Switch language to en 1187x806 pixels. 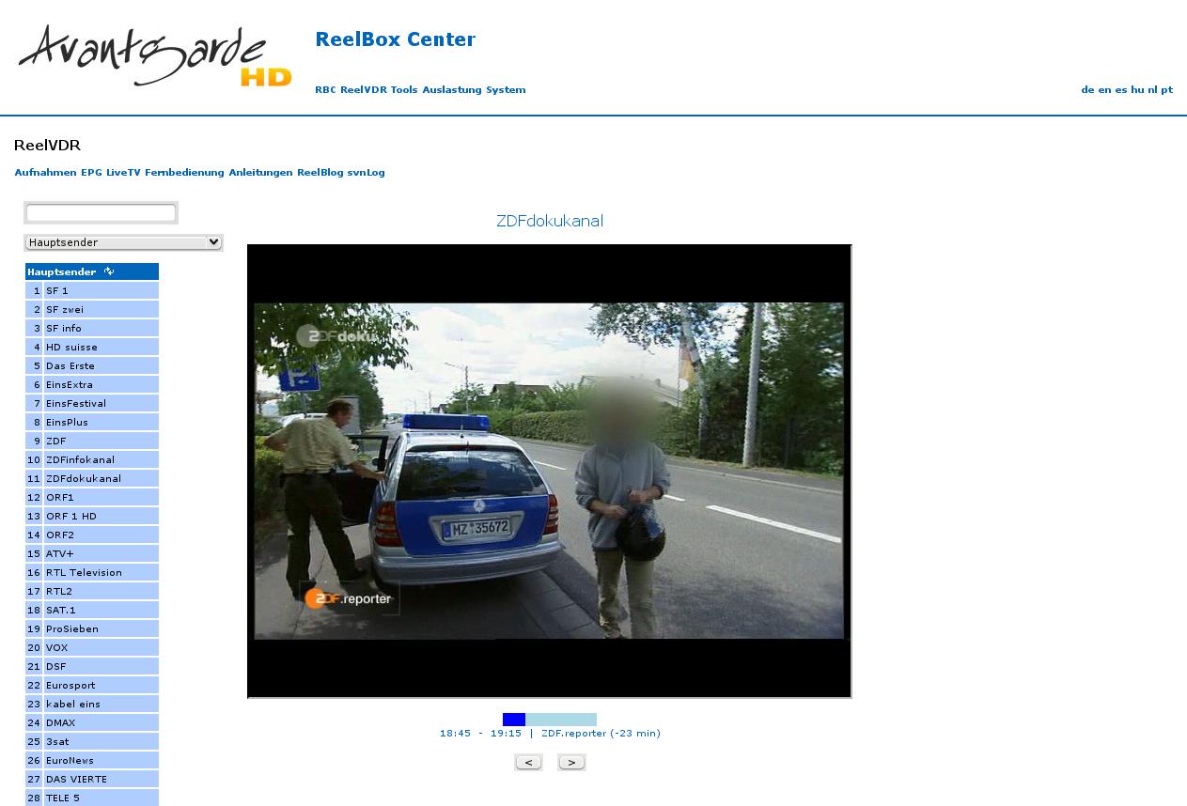click(1104, 90)
